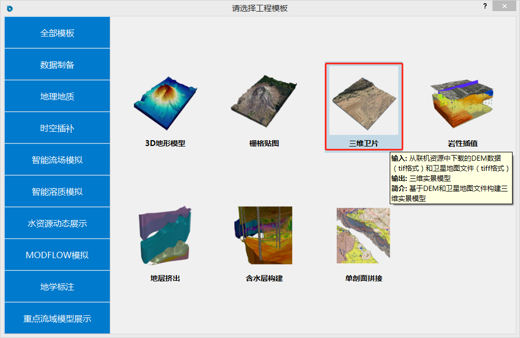This screenshot has width=520, height=338.
Task: Select the 地层挤出 template image
Action: (165, 236)
